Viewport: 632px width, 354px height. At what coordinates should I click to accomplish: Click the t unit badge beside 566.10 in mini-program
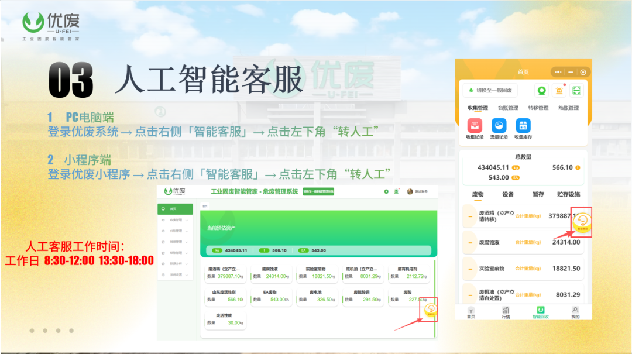(578, 168)
